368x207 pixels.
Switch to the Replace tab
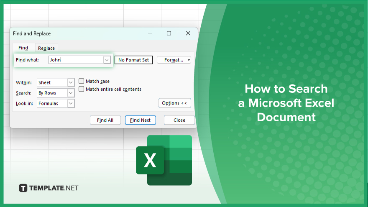coord(46,48)
